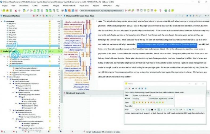Open the Codes menu

pos(35,6)
